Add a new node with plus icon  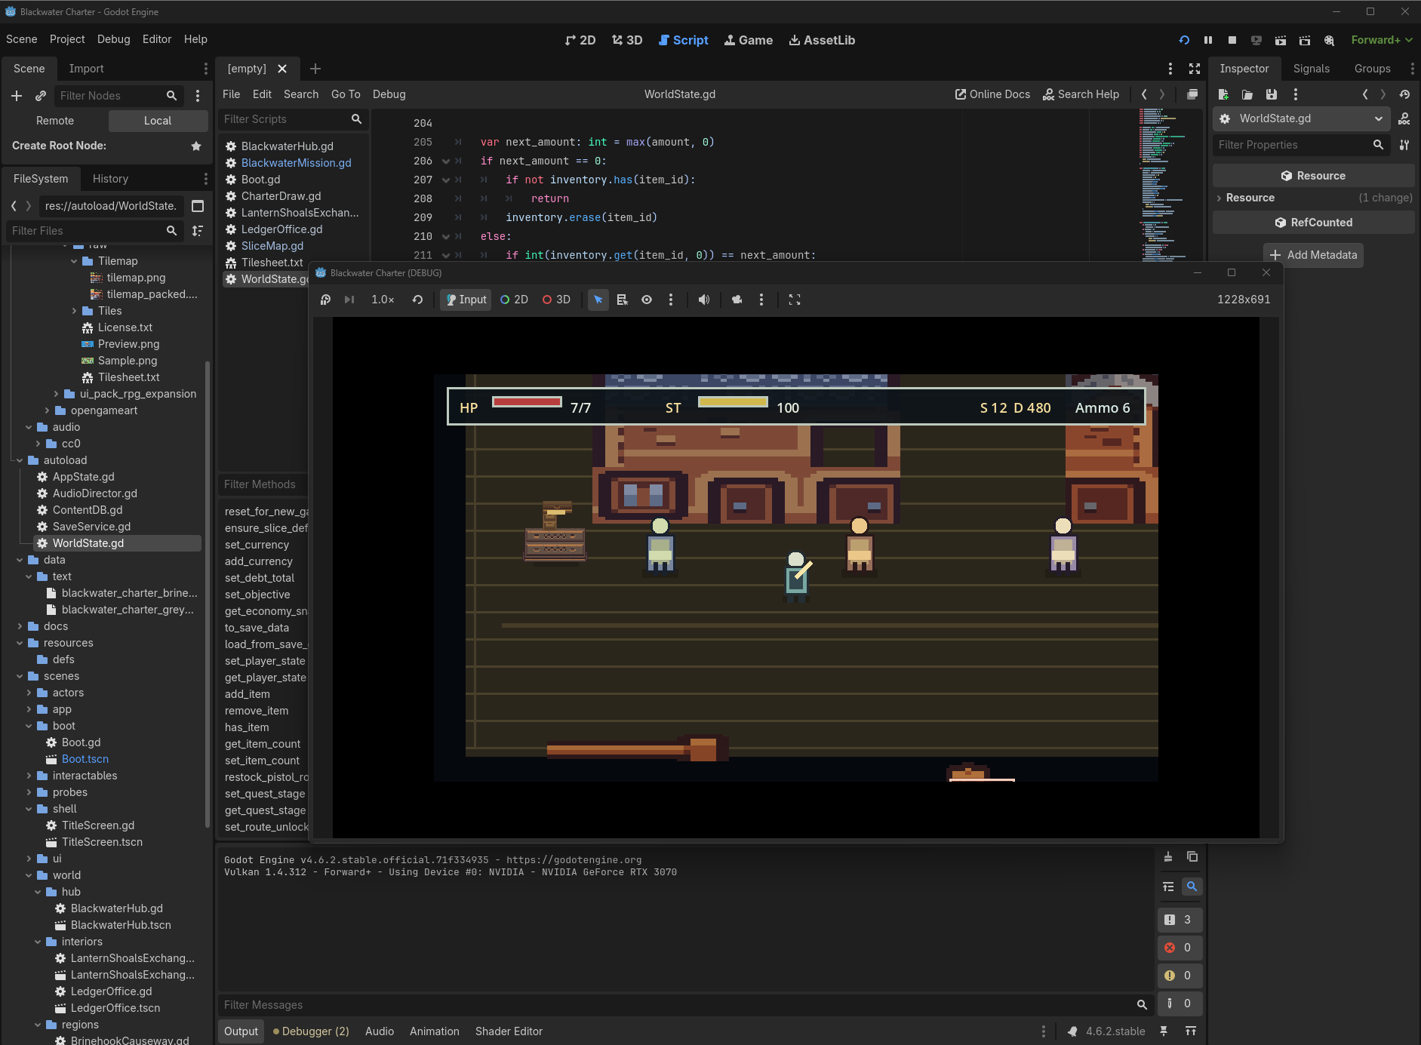tap(17, 96)
